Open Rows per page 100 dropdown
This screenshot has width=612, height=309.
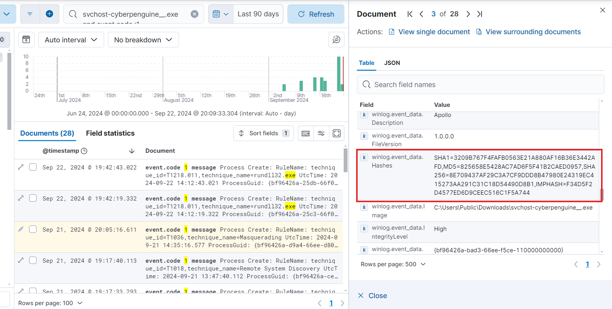coord(50,303)
